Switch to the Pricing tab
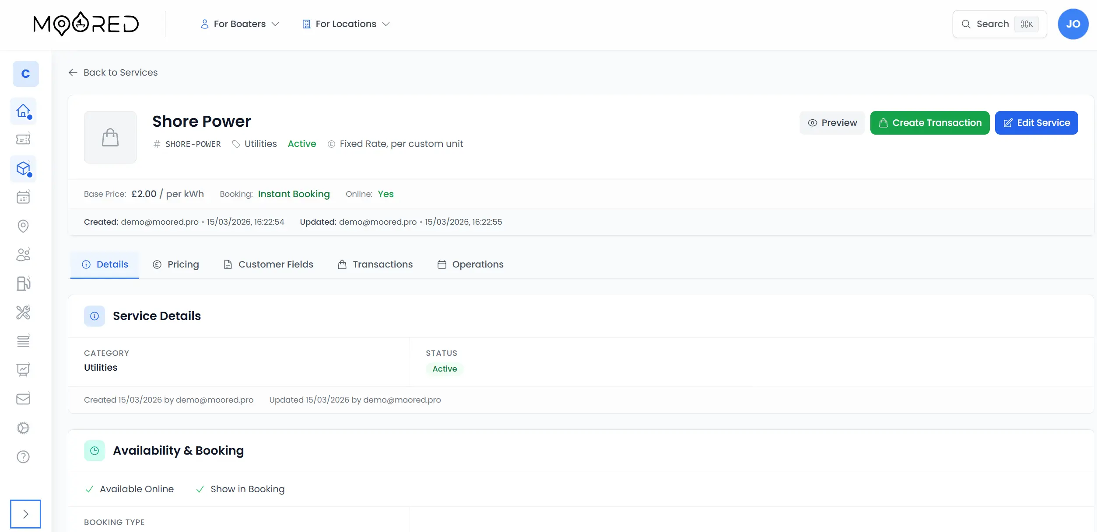1097x532 pixels. click(176, 264)
